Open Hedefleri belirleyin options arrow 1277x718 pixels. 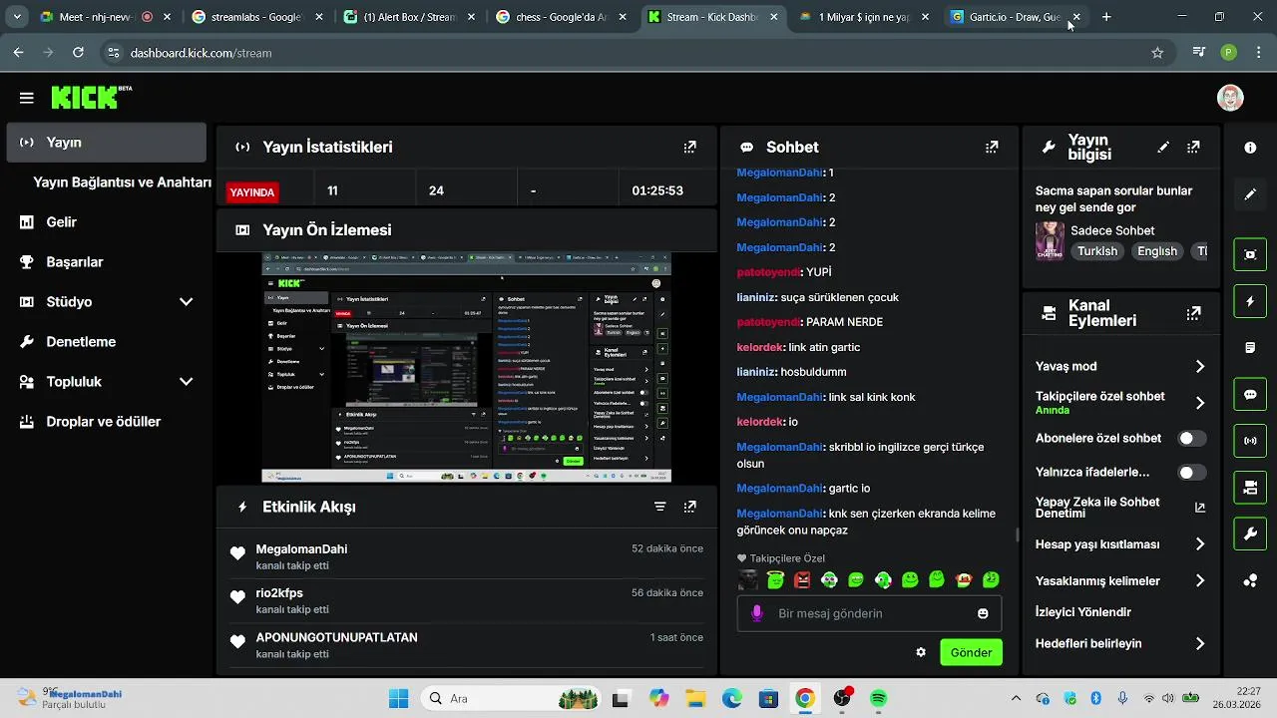coord(1200,644)
